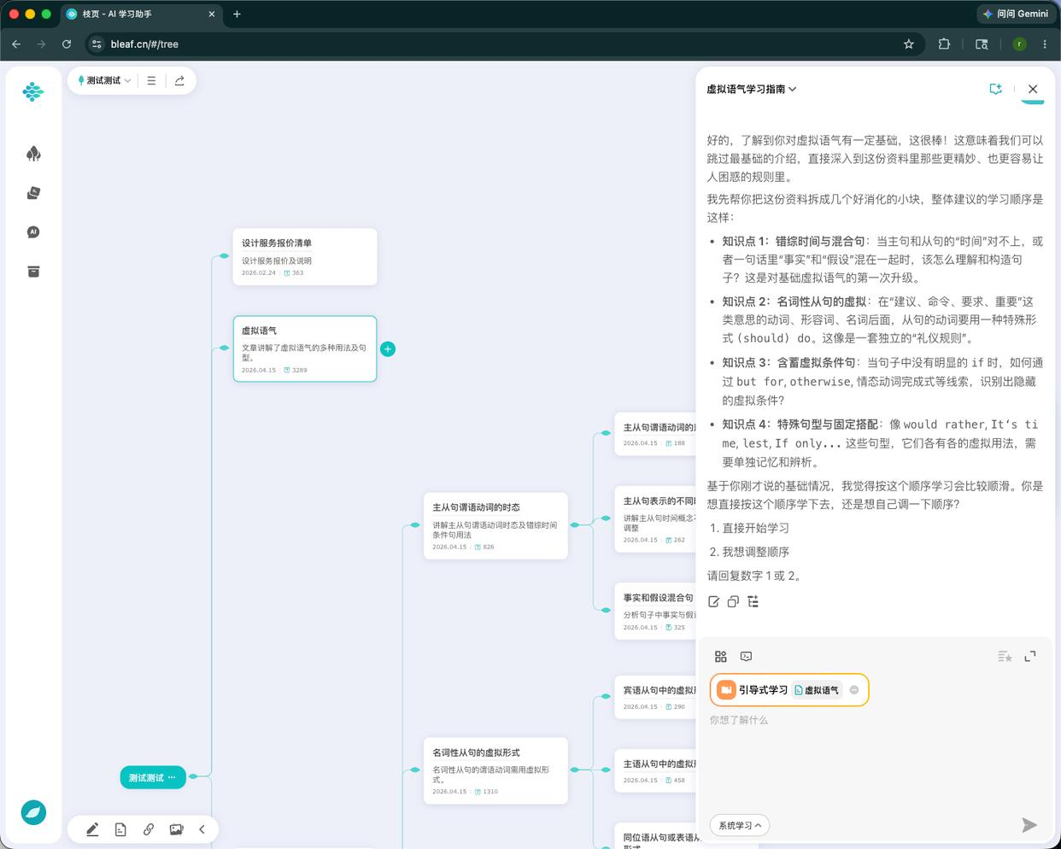
Task: Click the orange 引导式学习 mode icon
Action: coord(726,690)
